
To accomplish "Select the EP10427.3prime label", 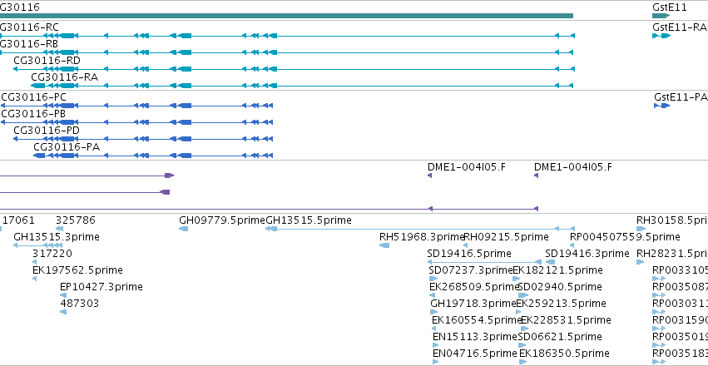I will click(x=101, y=287).
